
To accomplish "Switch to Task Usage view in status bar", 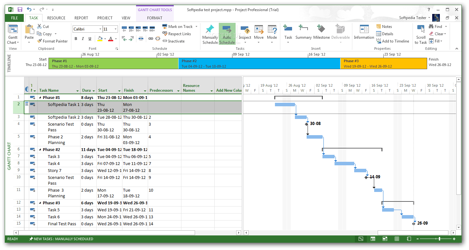I will [373, 239].
